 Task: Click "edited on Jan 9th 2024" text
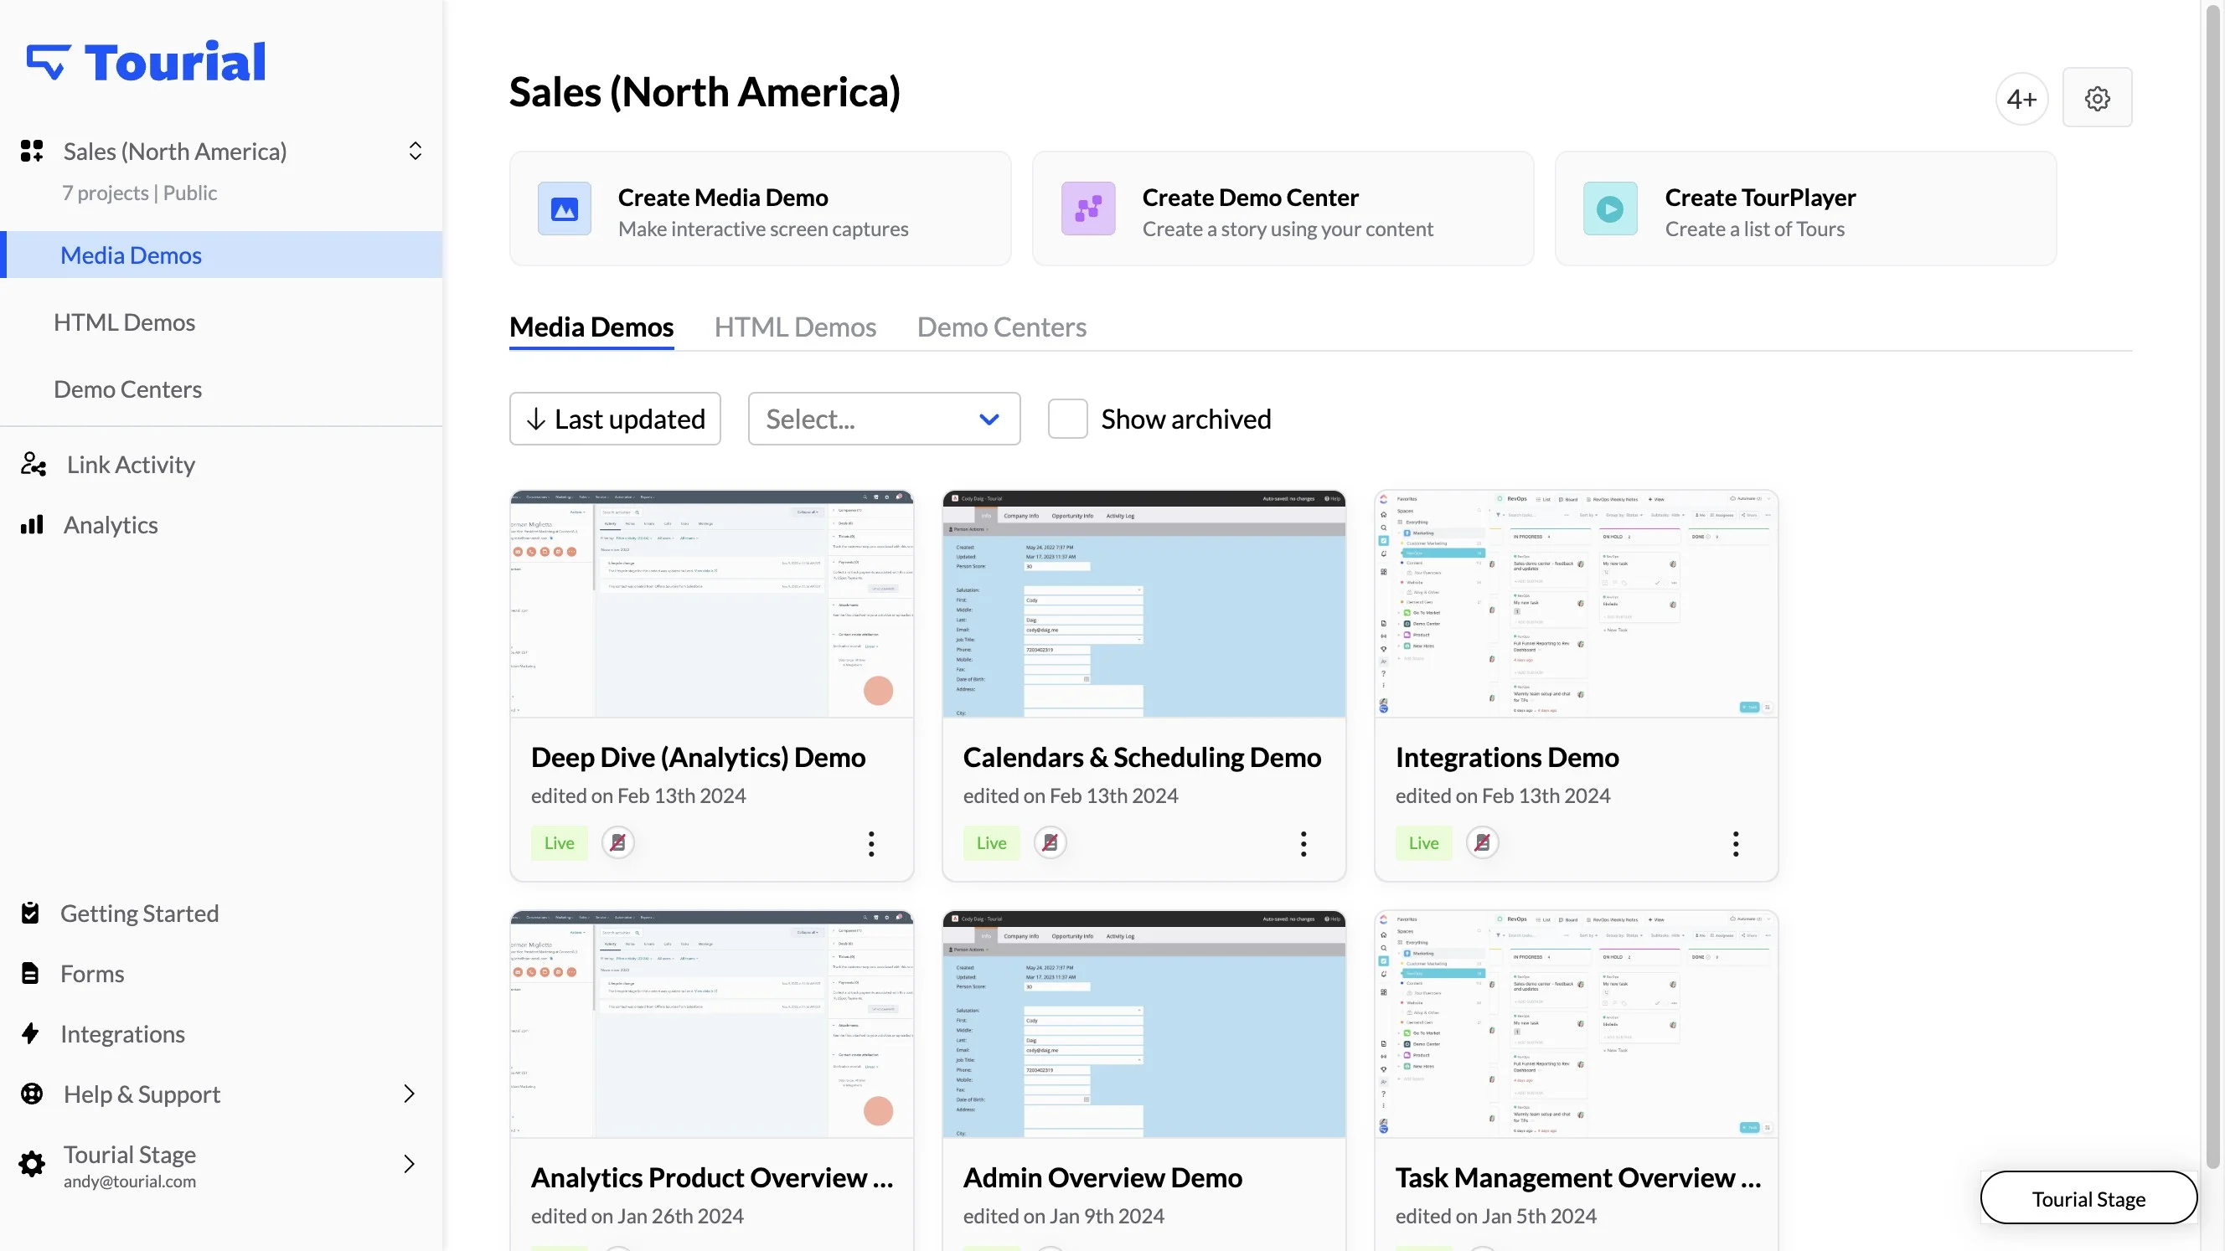[x=1063, y=1216]
